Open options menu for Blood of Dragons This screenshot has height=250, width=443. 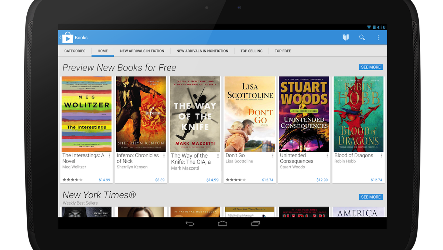382,156
